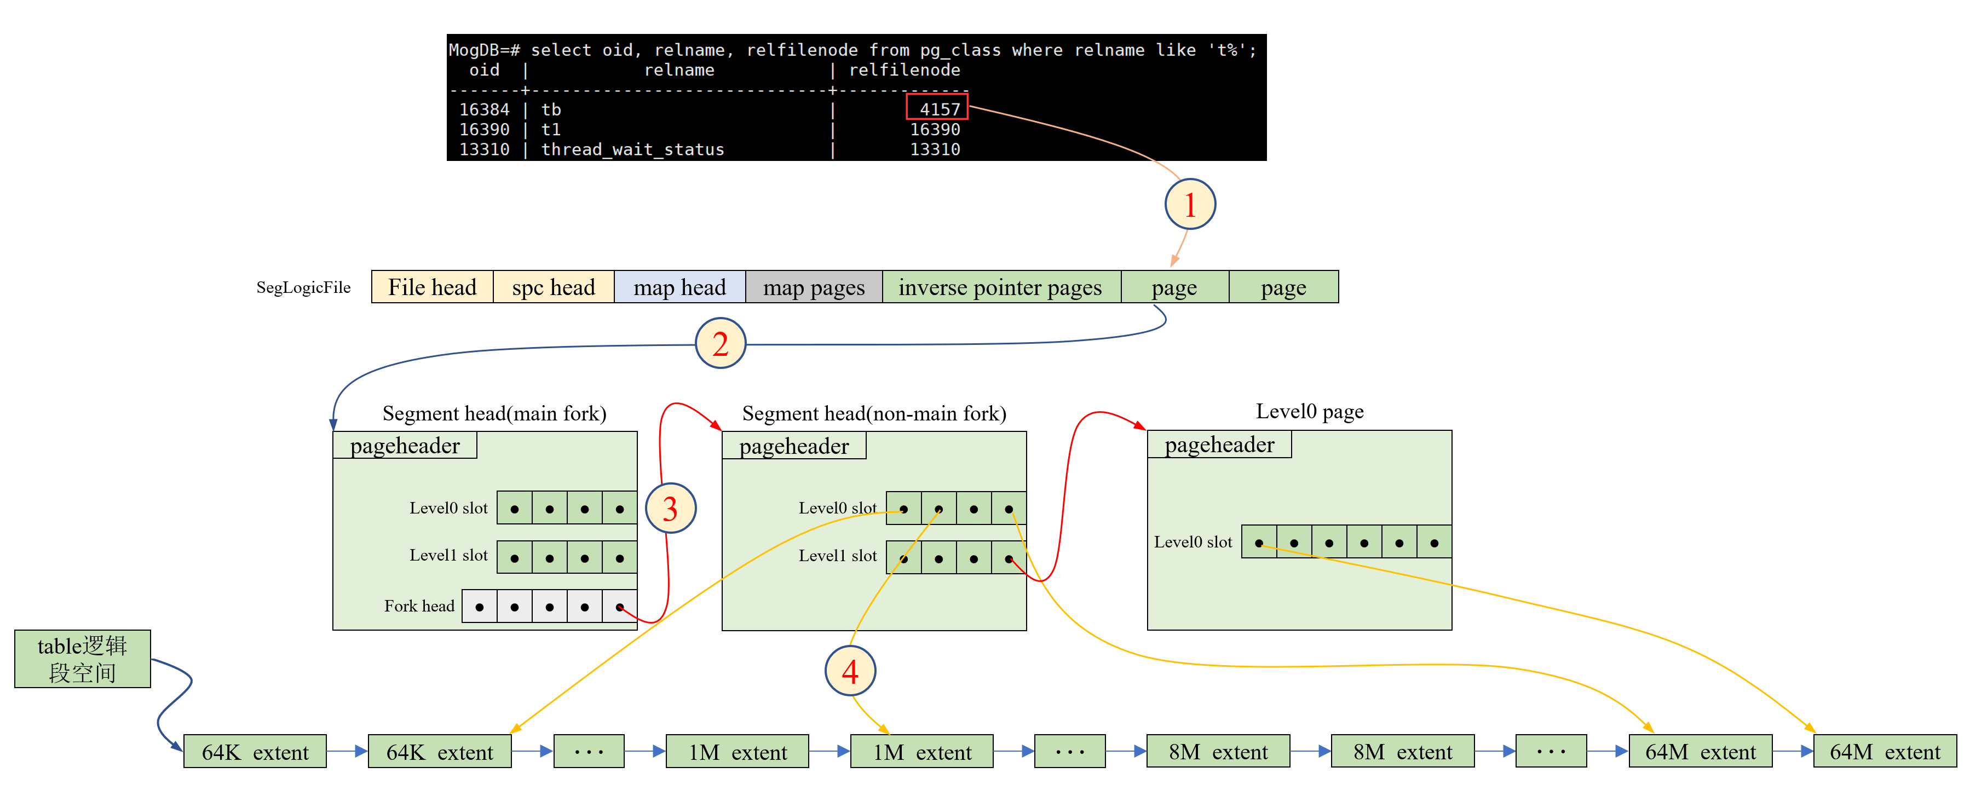Image resolution: width=1970 pixels, height=796 pixels.
Task: Click pageheader in main fork segment head
Action: (405, 445)
